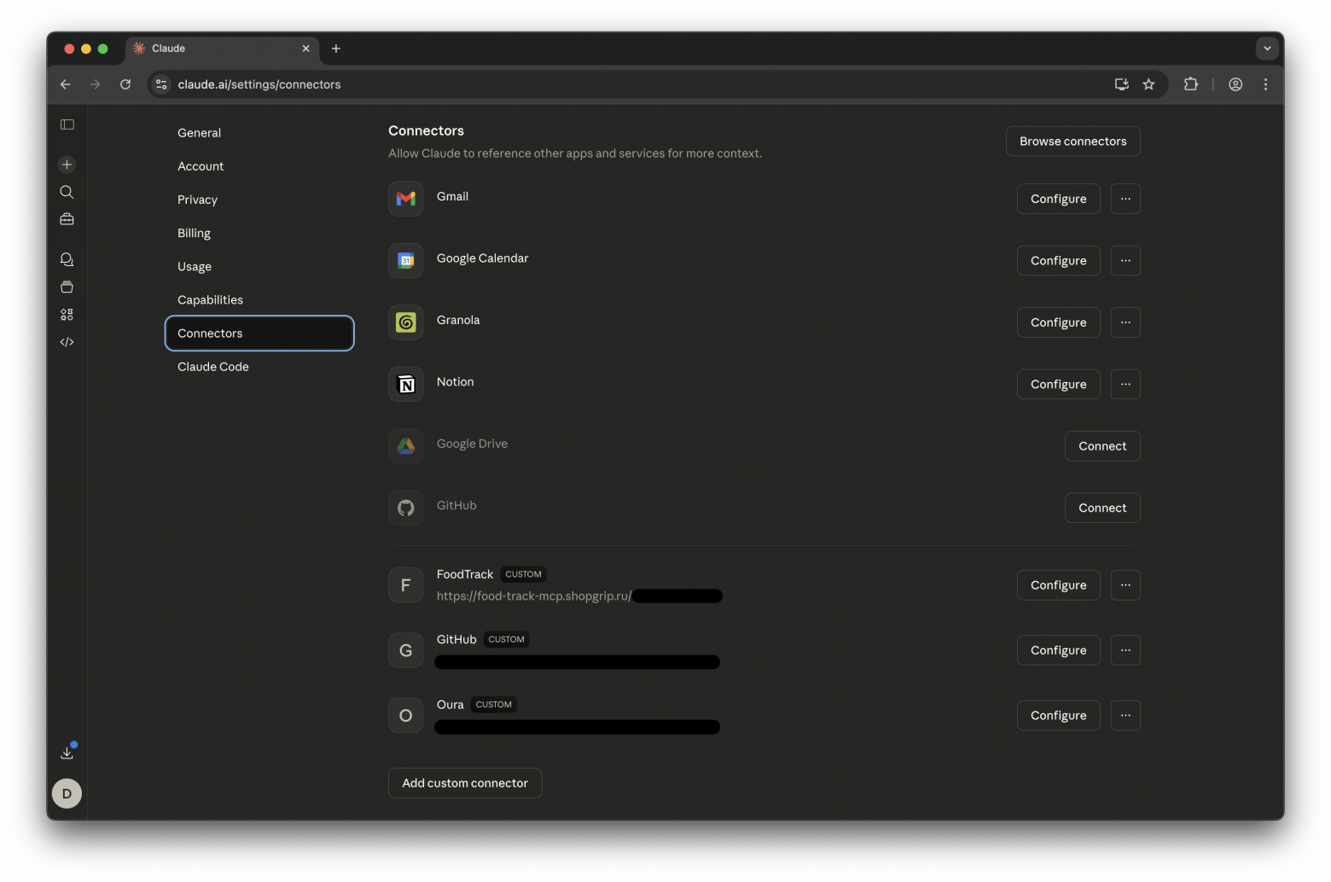The image size is (1331, 882).
Task: Start a new chat with plus icon
Action: pyautogui.click(x=67, y=165)
